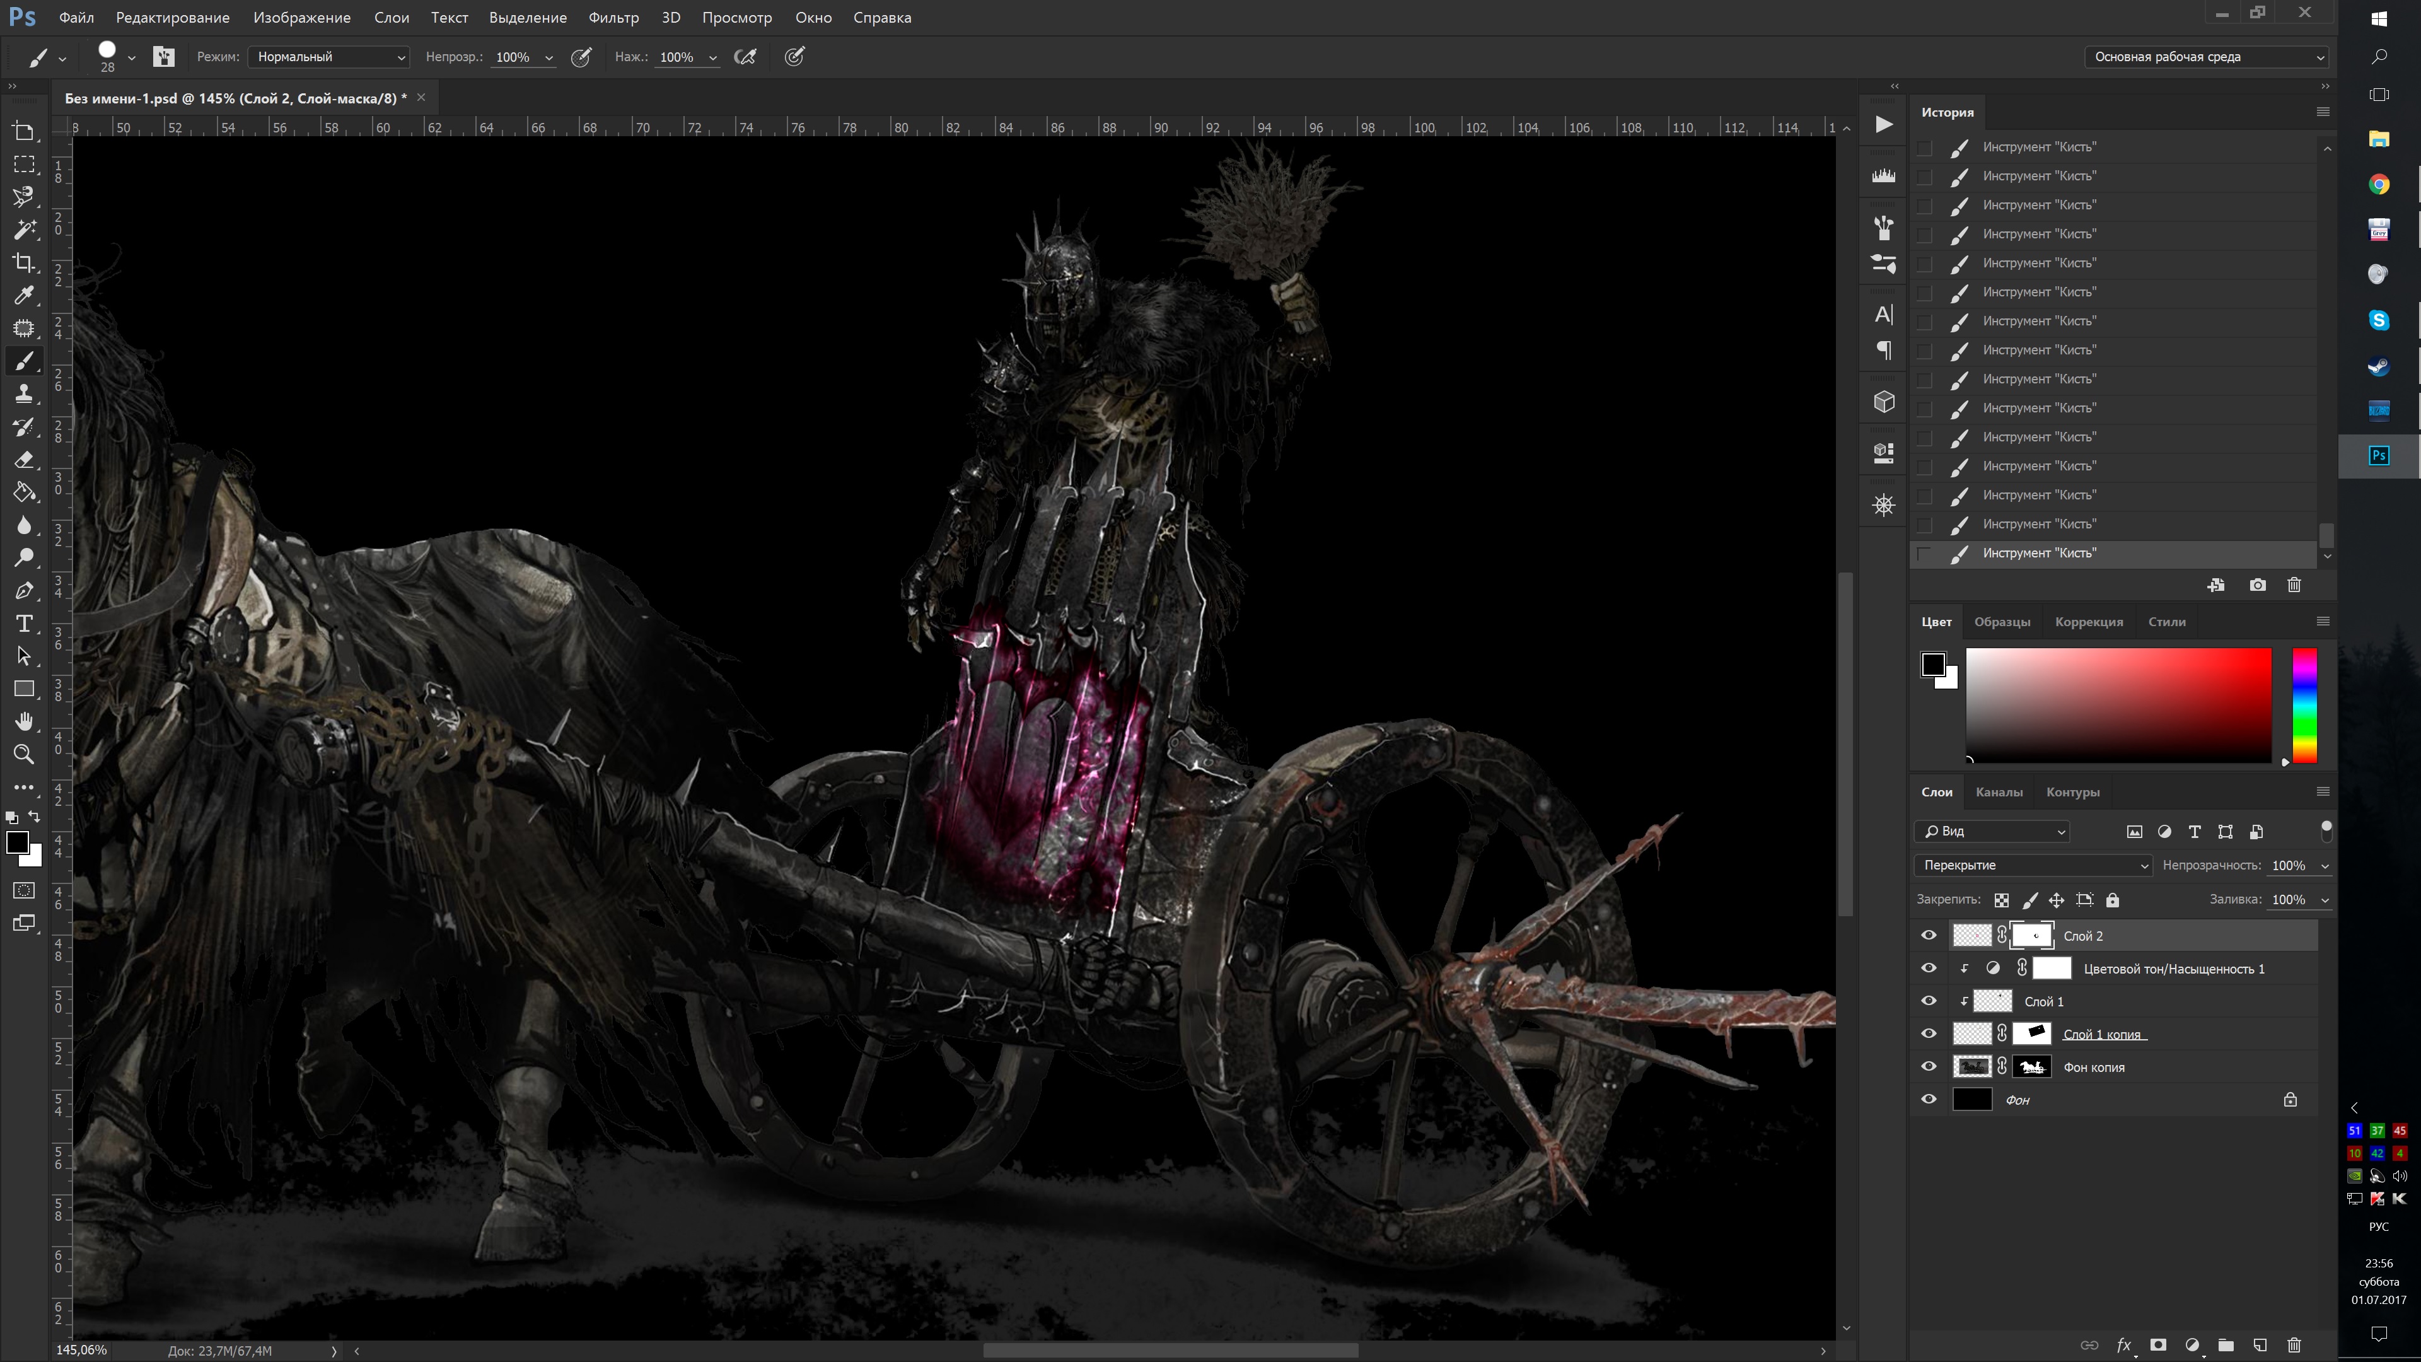Image resolution: width=2421 pixels, height=1362 pixels.
Task: Toggle lock all layer attributes
Action: click(2113, 900)
